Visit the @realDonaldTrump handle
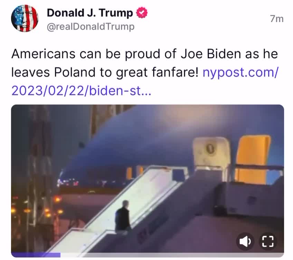The height and width of the screenshot is (260, 293). click(x=91, y=27)
